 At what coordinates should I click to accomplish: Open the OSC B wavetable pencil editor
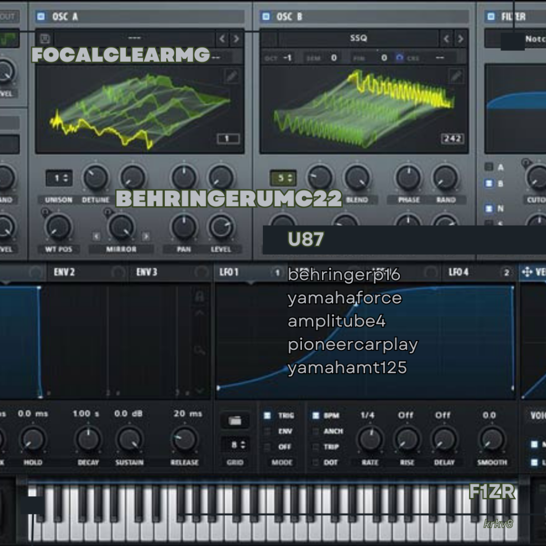456,76
